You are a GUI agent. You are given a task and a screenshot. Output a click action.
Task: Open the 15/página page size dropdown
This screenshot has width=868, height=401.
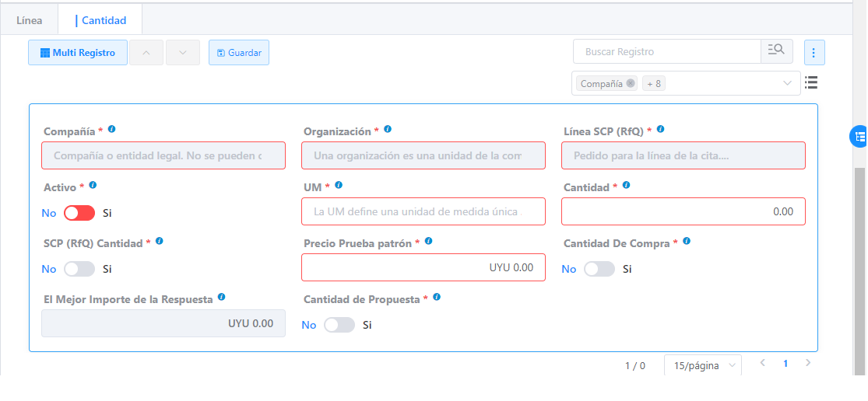(702, 365)
